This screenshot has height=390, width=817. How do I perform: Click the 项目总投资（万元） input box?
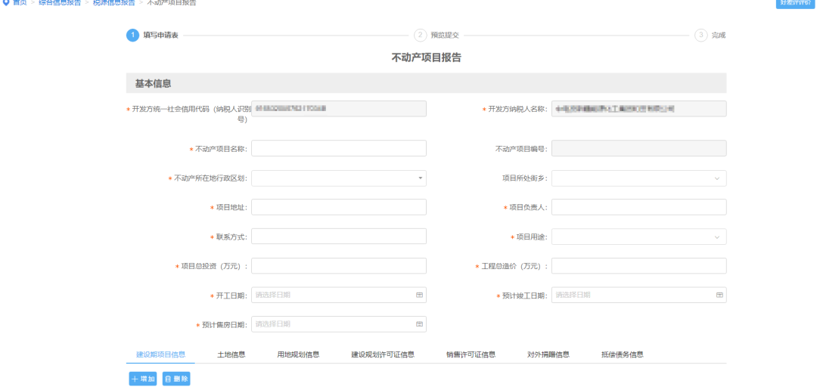pyautogui.click(x=338, y=266)
